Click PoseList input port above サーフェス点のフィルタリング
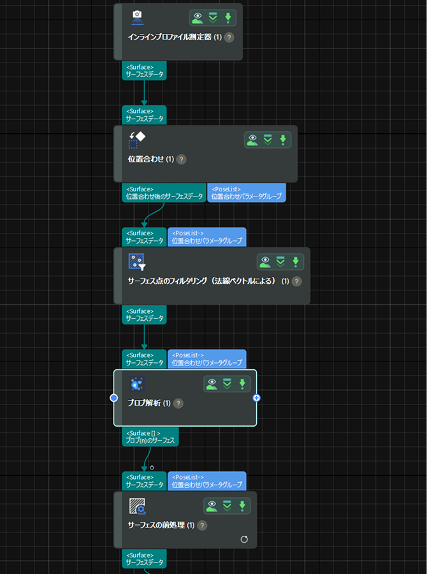 (206, 237)
